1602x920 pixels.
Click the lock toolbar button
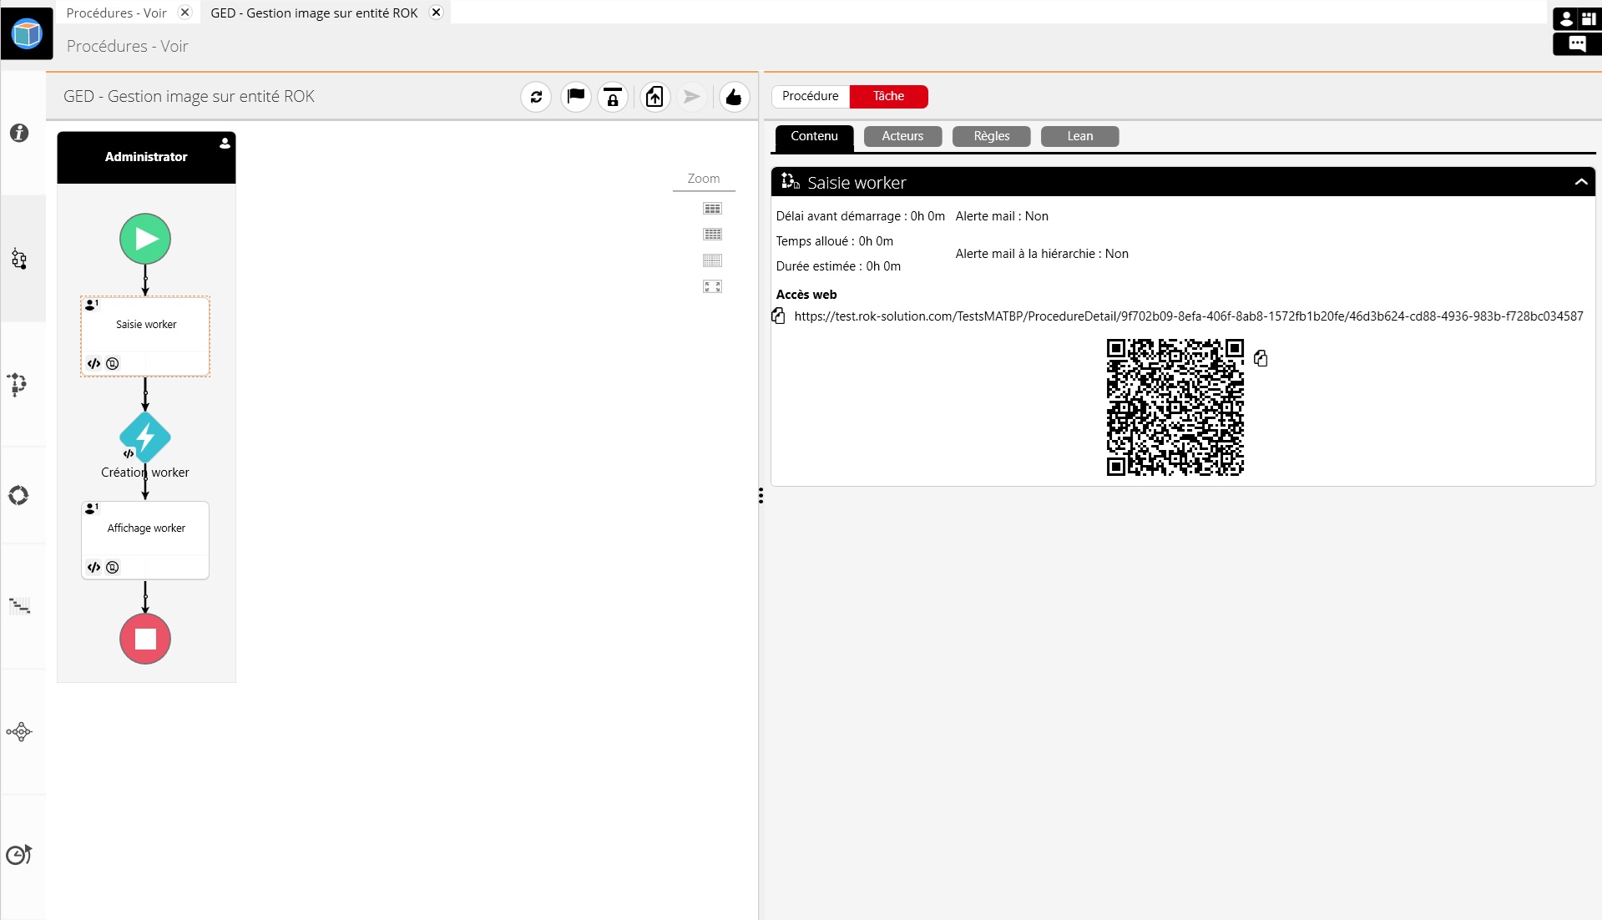pos(613,97)
